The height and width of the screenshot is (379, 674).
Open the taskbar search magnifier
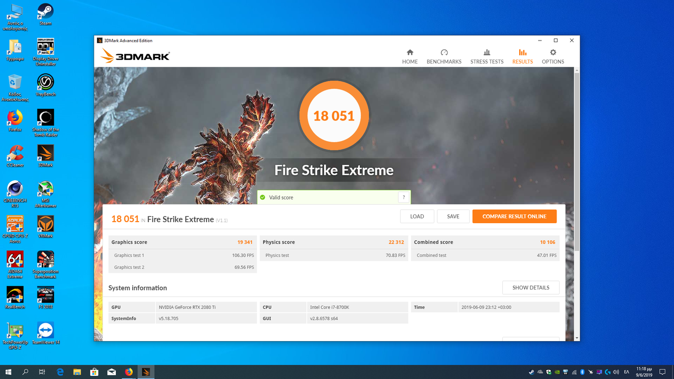[x=25, y=372]
